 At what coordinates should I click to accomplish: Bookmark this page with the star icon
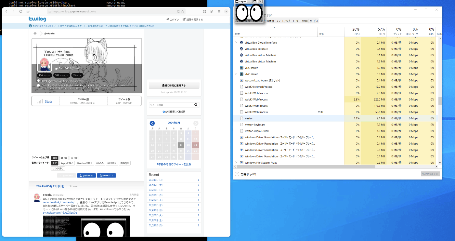[183, 11]
